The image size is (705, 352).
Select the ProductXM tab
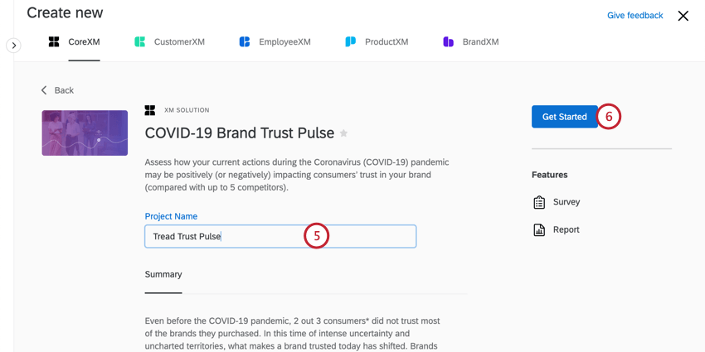pos(386,42)
